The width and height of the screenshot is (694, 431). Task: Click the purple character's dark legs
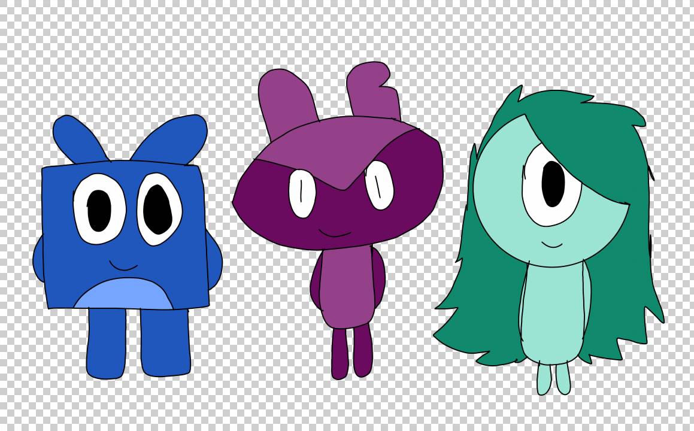[351, 352]
